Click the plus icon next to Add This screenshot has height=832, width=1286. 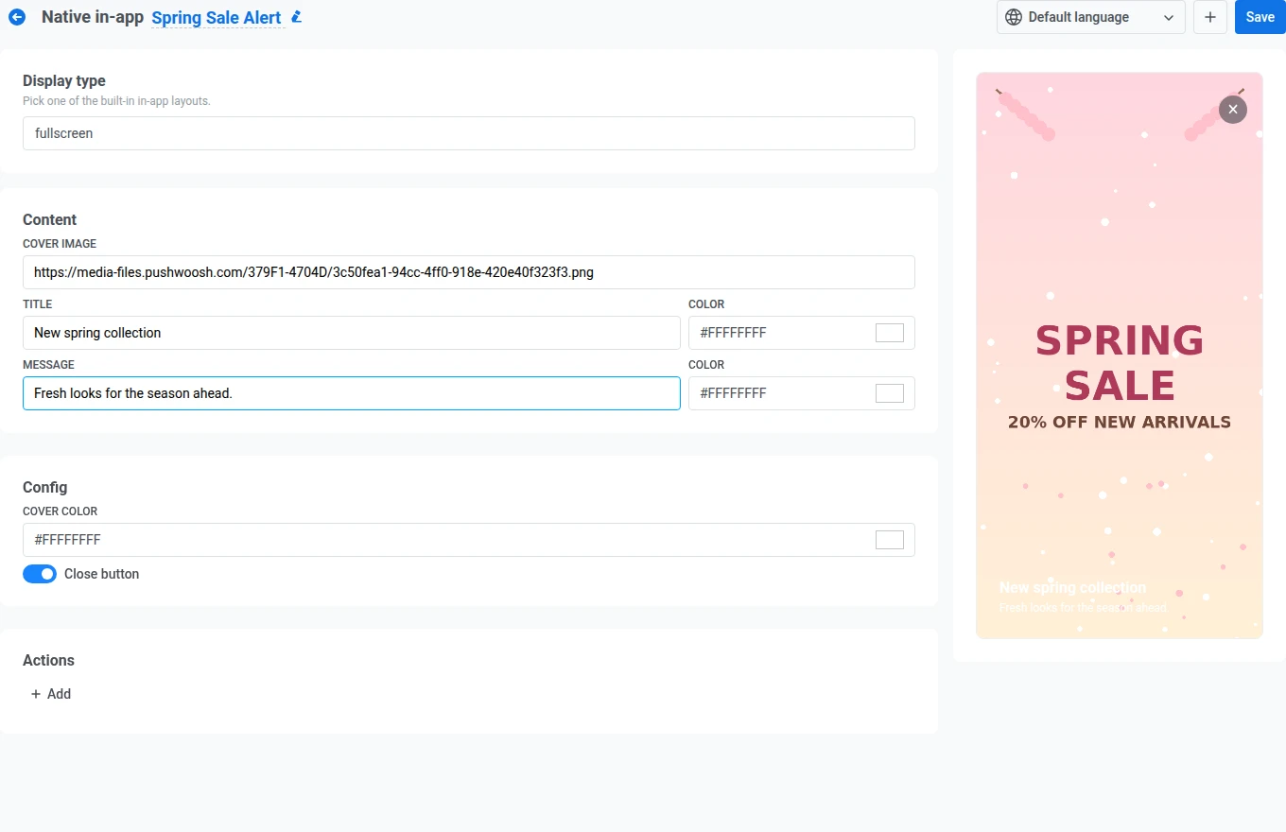[36, 694]
